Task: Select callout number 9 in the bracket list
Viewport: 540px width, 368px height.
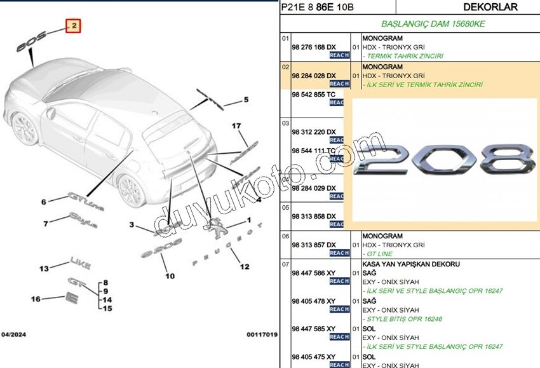Action: click(105, 291)
